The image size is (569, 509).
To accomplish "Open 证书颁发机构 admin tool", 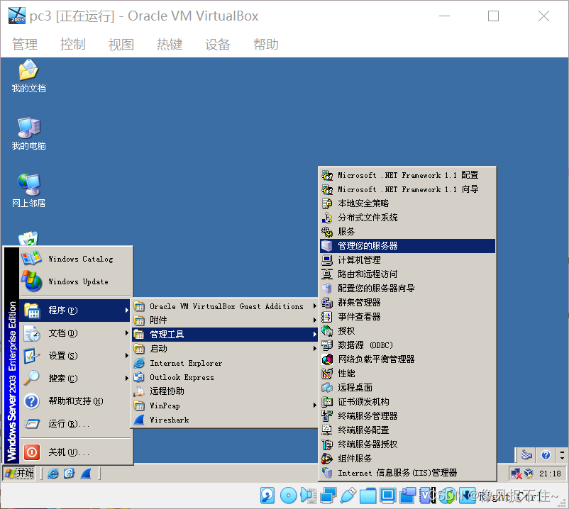I will [407, 402].
